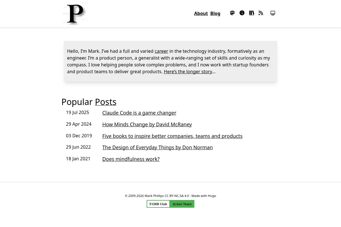Open the Five books to inspire post

(x=172, y=136)
